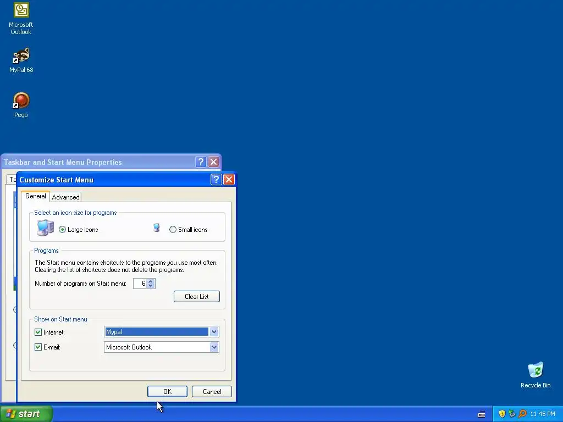563x422 pixels.
Task: Click the Clear List button
Action: click(197, 296)
